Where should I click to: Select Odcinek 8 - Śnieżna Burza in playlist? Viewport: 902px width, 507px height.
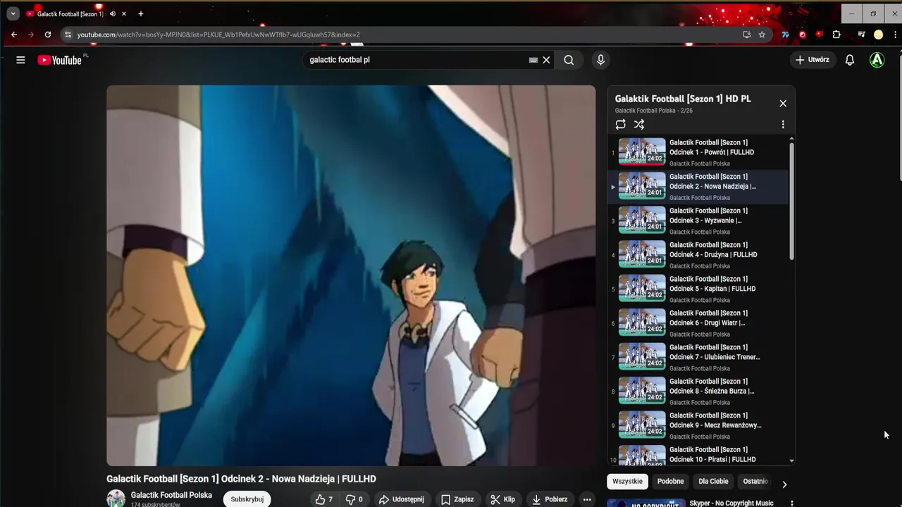point(698,392)
